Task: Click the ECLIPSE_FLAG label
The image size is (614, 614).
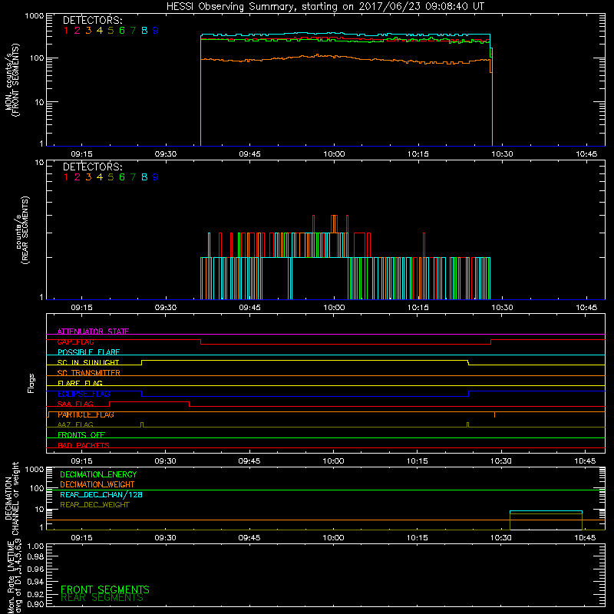Action: 84,394
